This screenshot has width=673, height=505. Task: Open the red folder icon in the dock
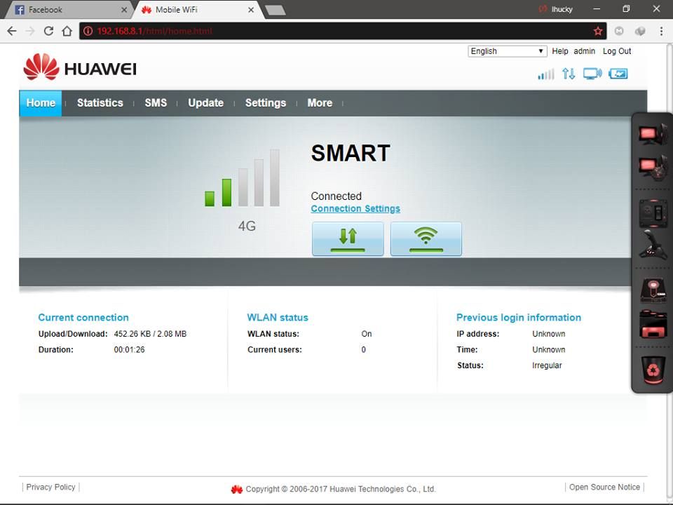[653, 324]
